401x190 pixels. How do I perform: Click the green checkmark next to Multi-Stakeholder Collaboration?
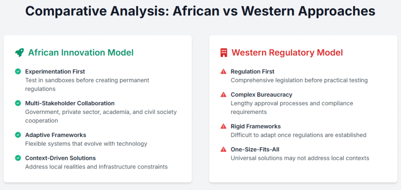pos(18,103)
